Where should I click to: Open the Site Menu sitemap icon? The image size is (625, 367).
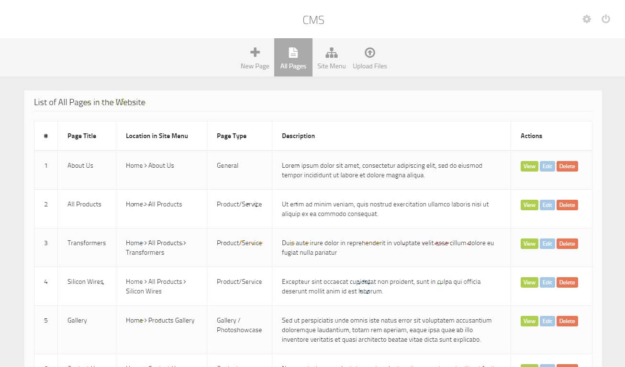click(331, 53)
